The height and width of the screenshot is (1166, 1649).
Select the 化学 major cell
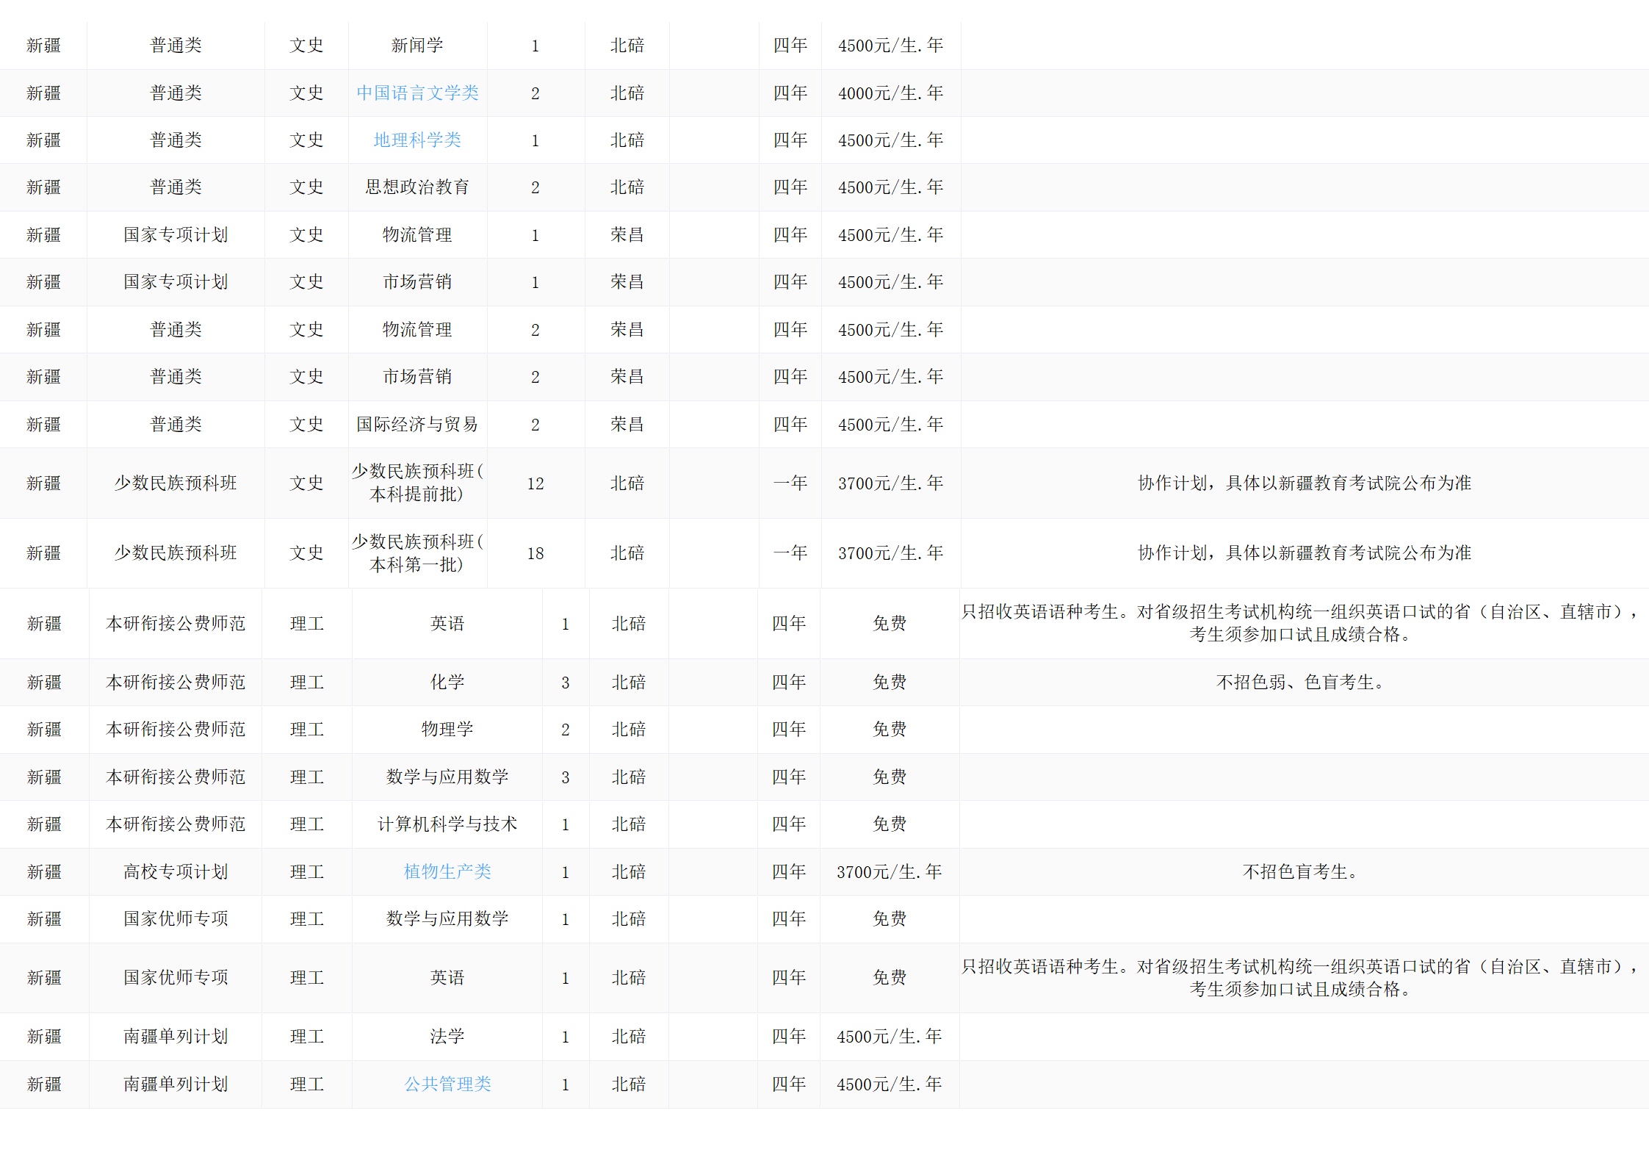[447, 683]
